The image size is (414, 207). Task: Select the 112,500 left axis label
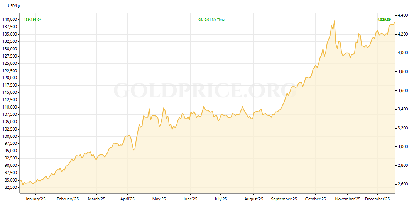(10, 100)
